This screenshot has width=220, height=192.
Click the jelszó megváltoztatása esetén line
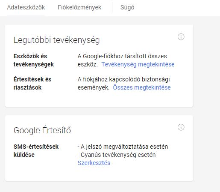(x=123, y=147)
